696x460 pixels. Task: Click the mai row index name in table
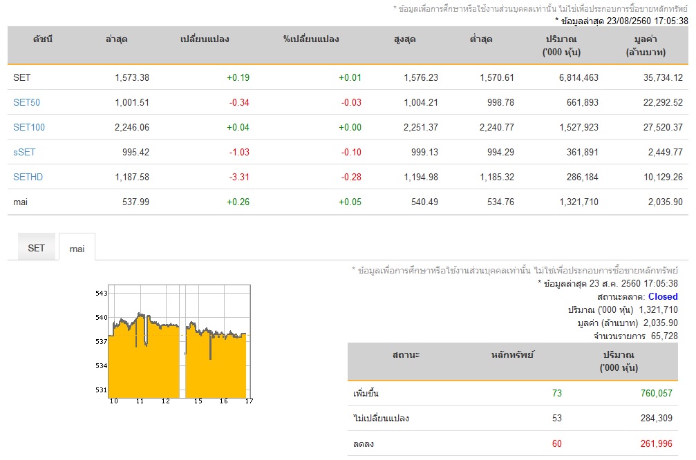(x=21, y=202)
